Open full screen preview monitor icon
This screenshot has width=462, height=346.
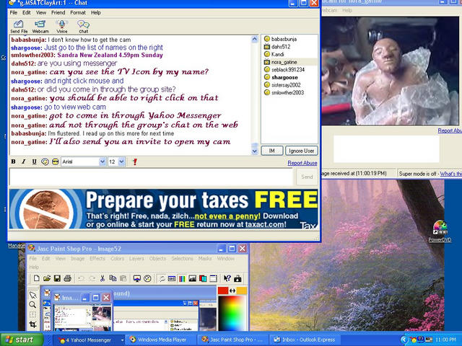click(x=137, y=278)
